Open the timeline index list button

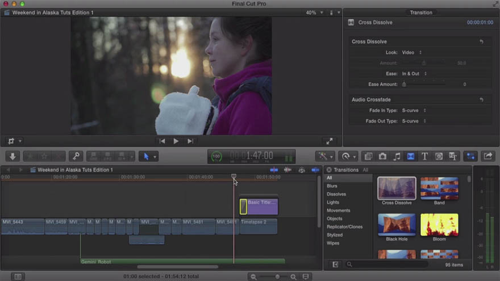tap(18, 276)
